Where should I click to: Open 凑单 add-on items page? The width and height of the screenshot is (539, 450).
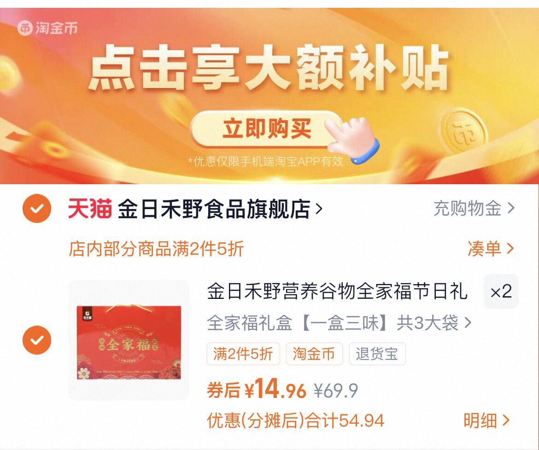pyautogui.click(x=491, y=249)
